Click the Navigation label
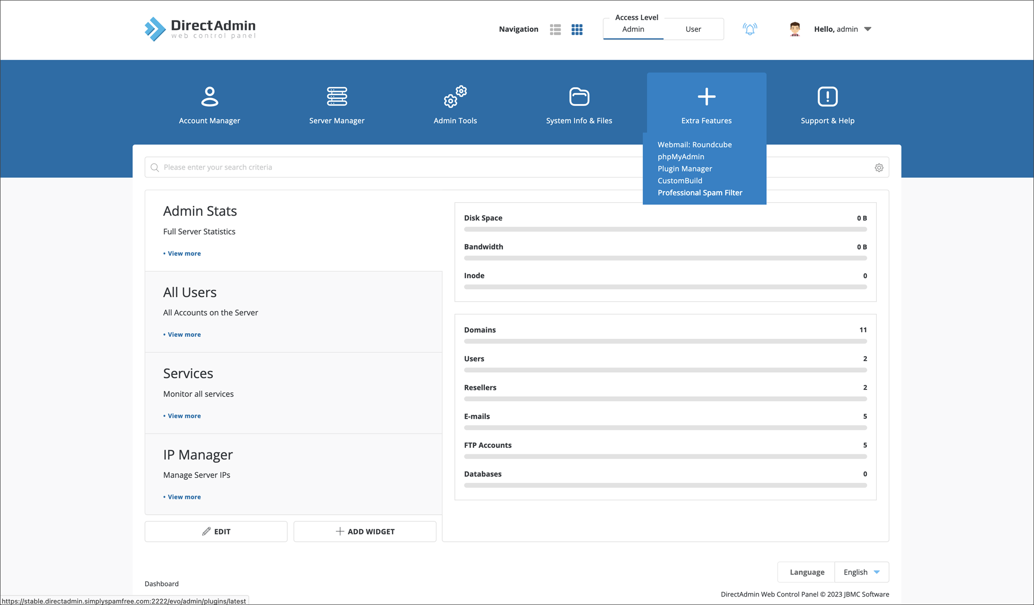The image size is (1034, 605). 519,29
